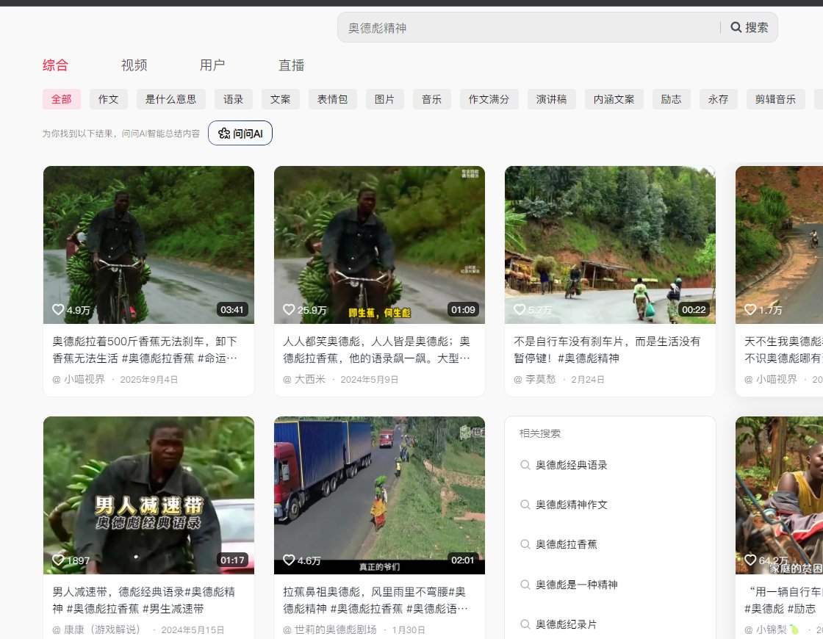This screenshot has width=823, height=639.
Task: Search related term 奥德彪纪录片
Action: click(567, 624)
